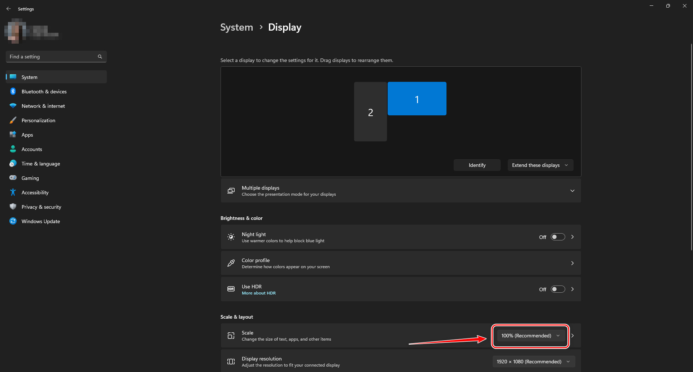Viewport: 693px width, 372px height.
Task: Click the Network & internet Wi-Fi icon
Action: coord(13,106)
